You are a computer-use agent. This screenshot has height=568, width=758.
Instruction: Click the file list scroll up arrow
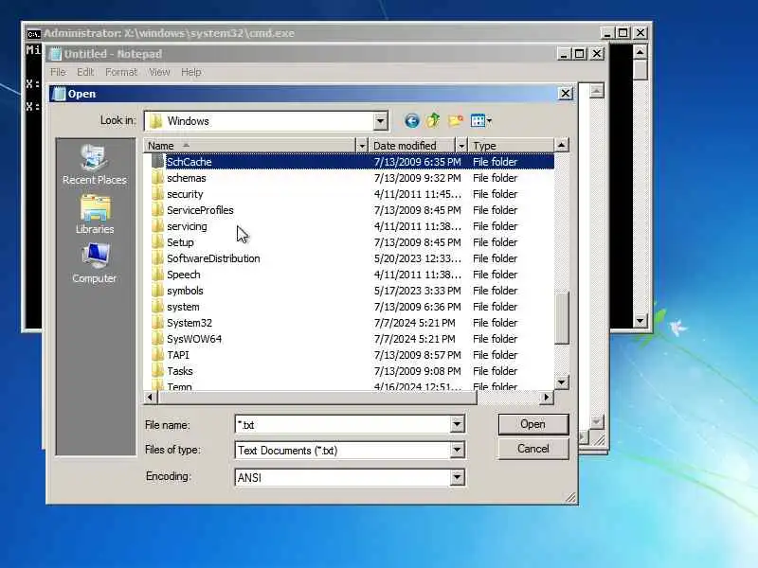click(561, 145)
